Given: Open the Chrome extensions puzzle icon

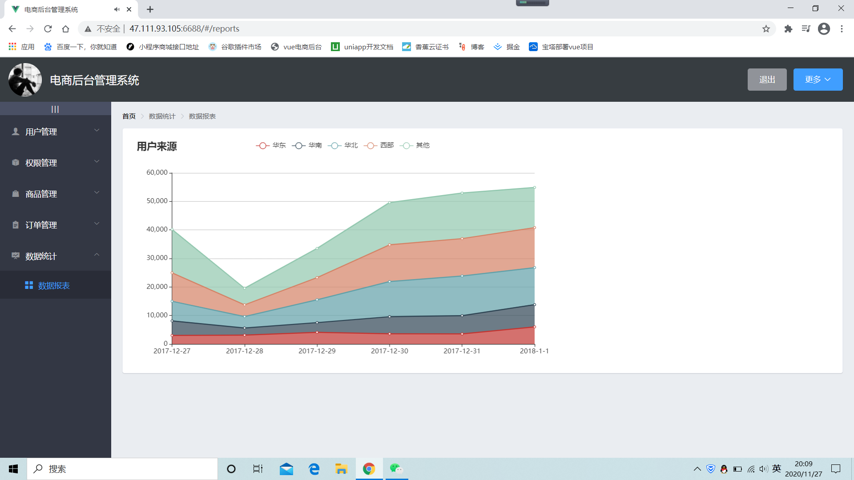Looking at the screenshot, I should tap(788, 29).
